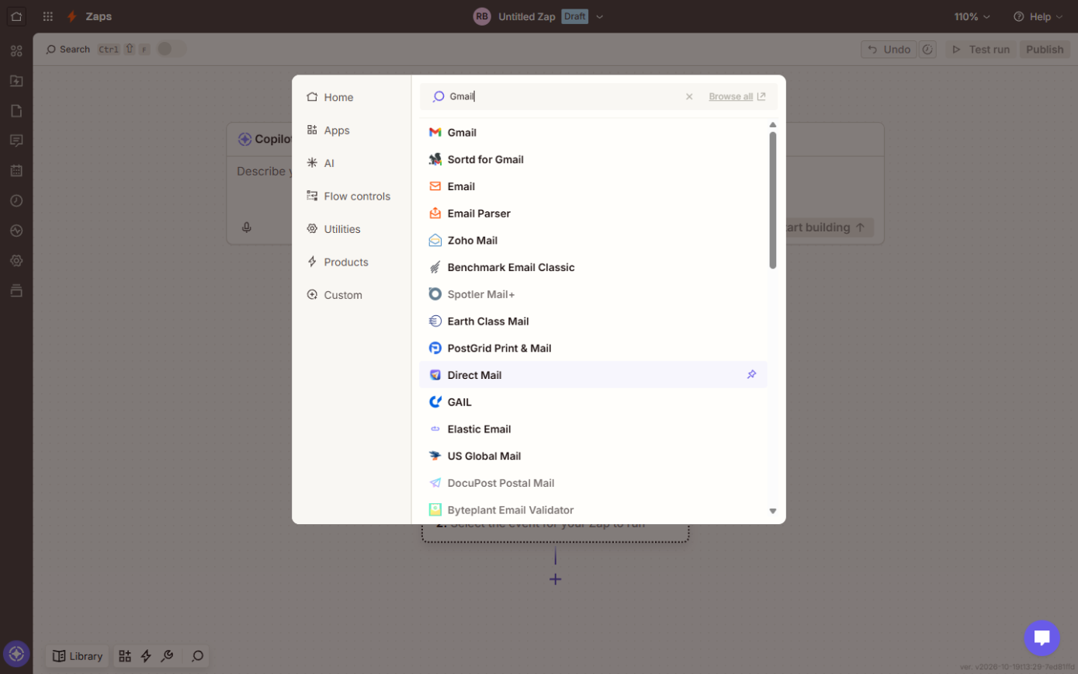
Task: Open the Help menu
Action: pos(1038,16)
